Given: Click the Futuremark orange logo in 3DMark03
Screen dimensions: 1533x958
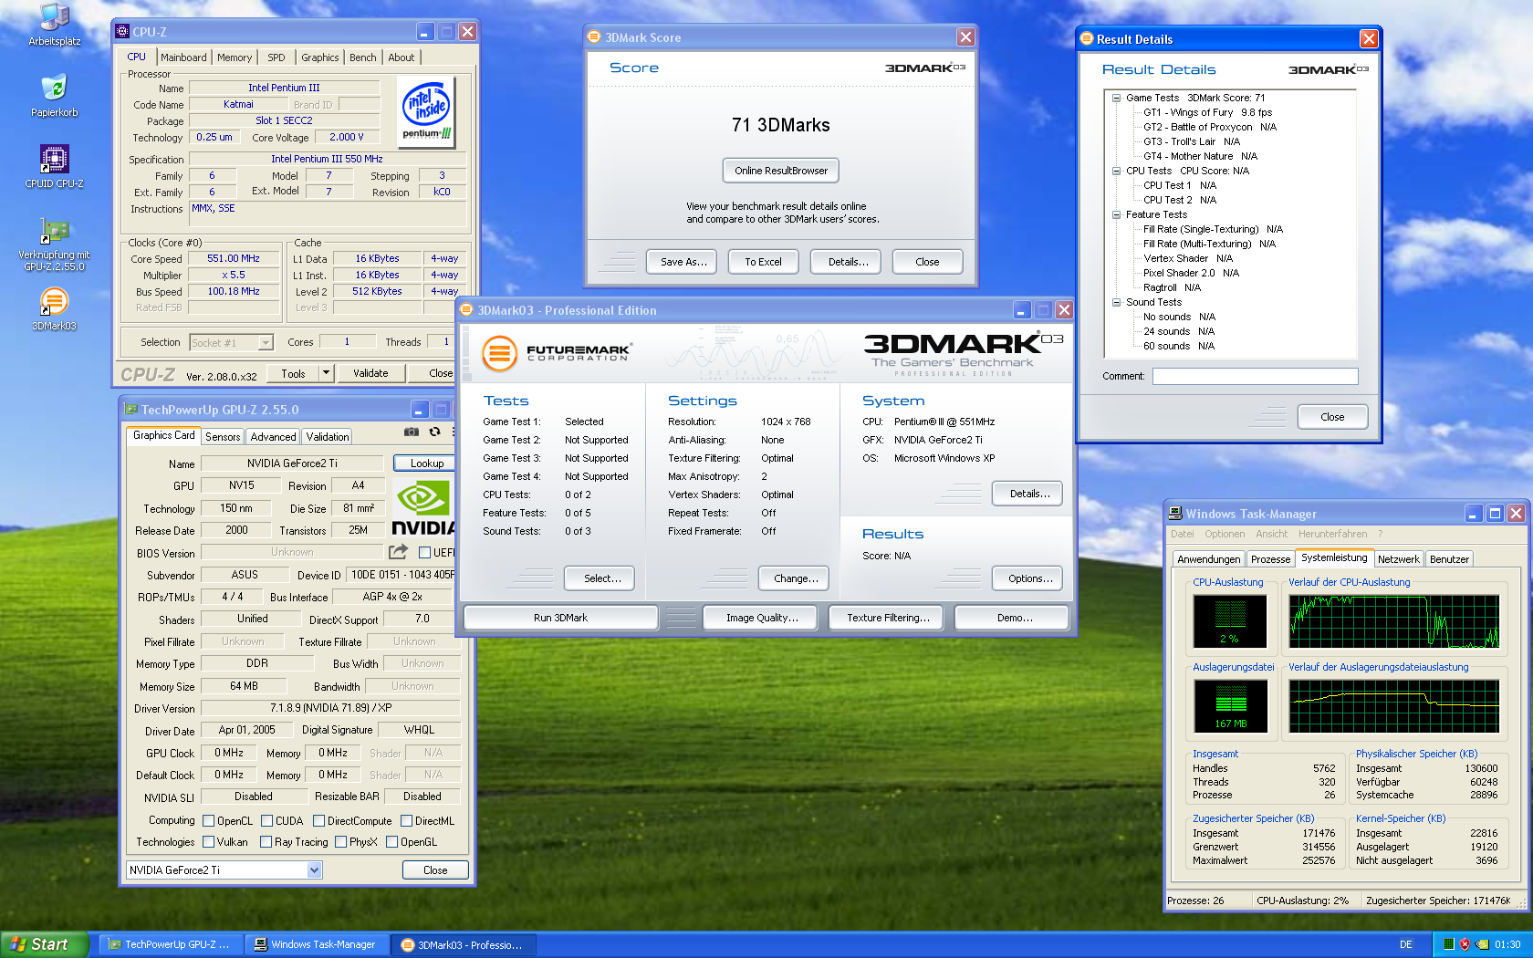Looking at the screenshot, I should pos(499,353).
